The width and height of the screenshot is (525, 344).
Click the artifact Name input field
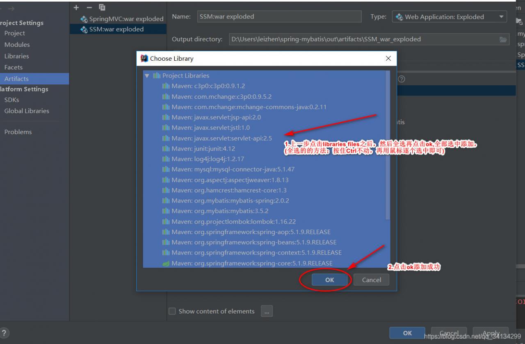point(279,16)
